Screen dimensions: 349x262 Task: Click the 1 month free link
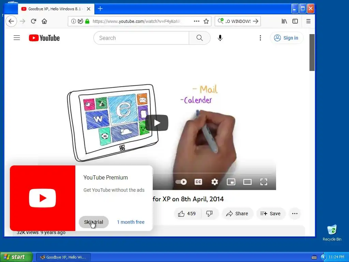[x=131, y=222]
